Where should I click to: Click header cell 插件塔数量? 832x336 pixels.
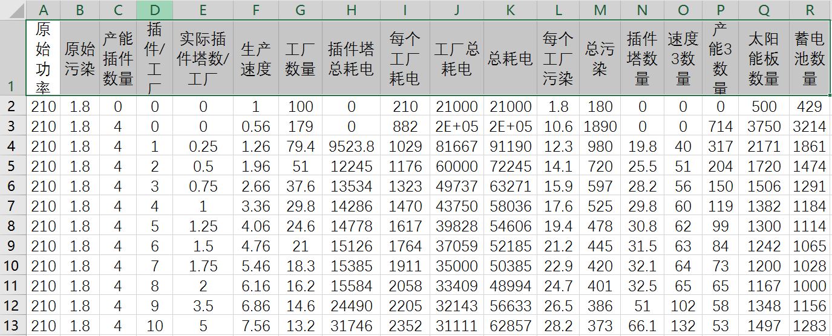642,57
